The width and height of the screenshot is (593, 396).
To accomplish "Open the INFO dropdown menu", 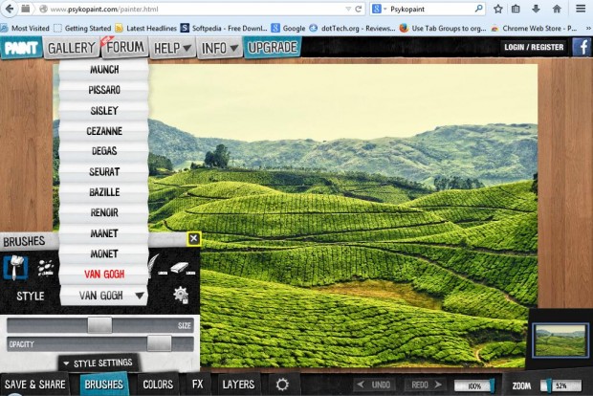I will click(x=219, y=49).
